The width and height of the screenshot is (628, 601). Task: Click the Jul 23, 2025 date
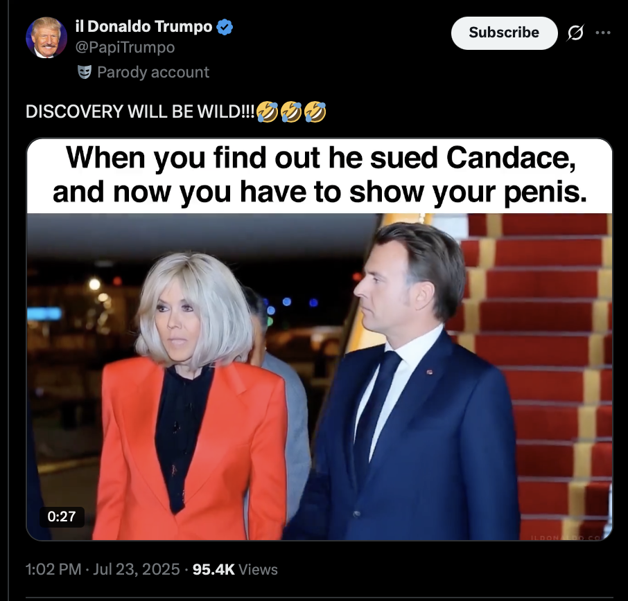click(x=136, y=569)
